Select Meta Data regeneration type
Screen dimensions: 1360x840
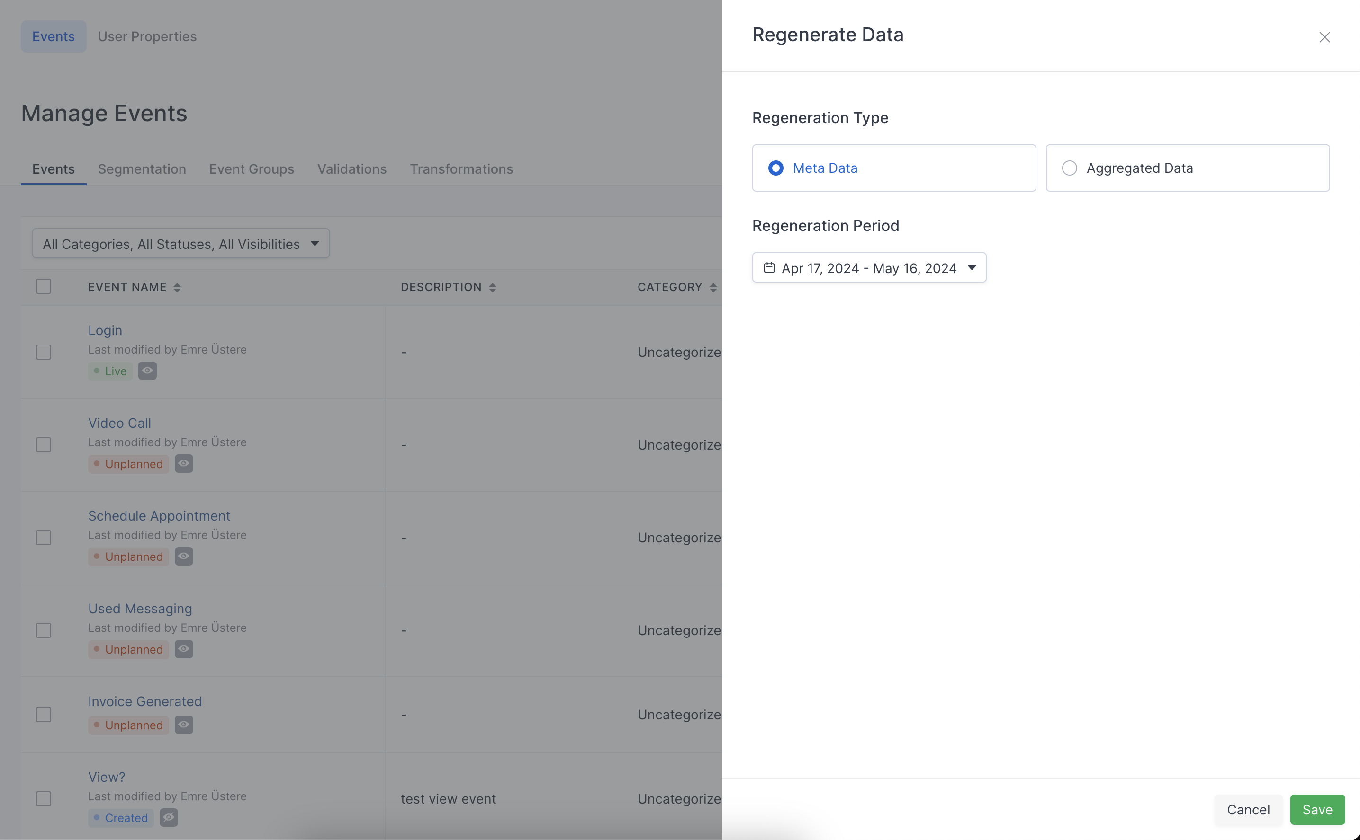point(893,168)
